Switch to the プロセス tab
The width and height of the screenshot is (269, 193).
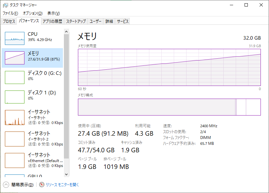tap(8, 21)
